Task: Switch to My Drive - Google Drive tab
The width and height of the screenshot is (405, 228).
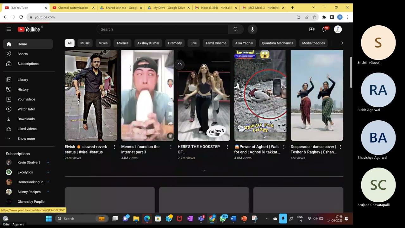Action: click(x=169, y=8)
